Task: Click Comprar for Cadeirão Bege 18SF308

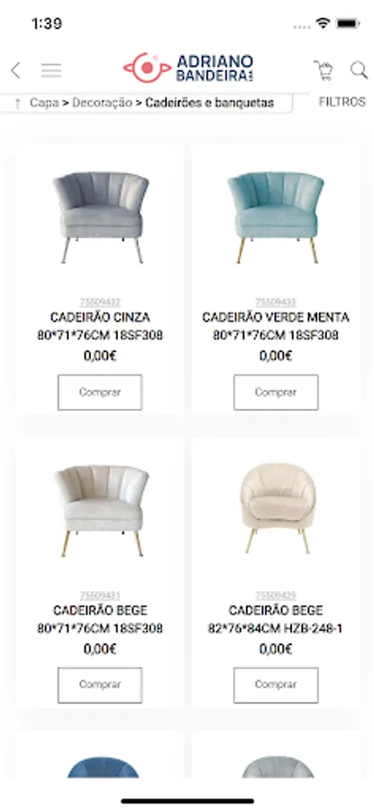Action: click(100, 685)
